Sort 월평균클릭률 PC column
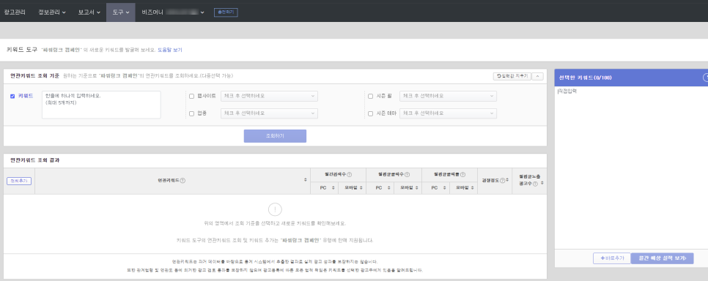708x281 pixels. (445, 188)
